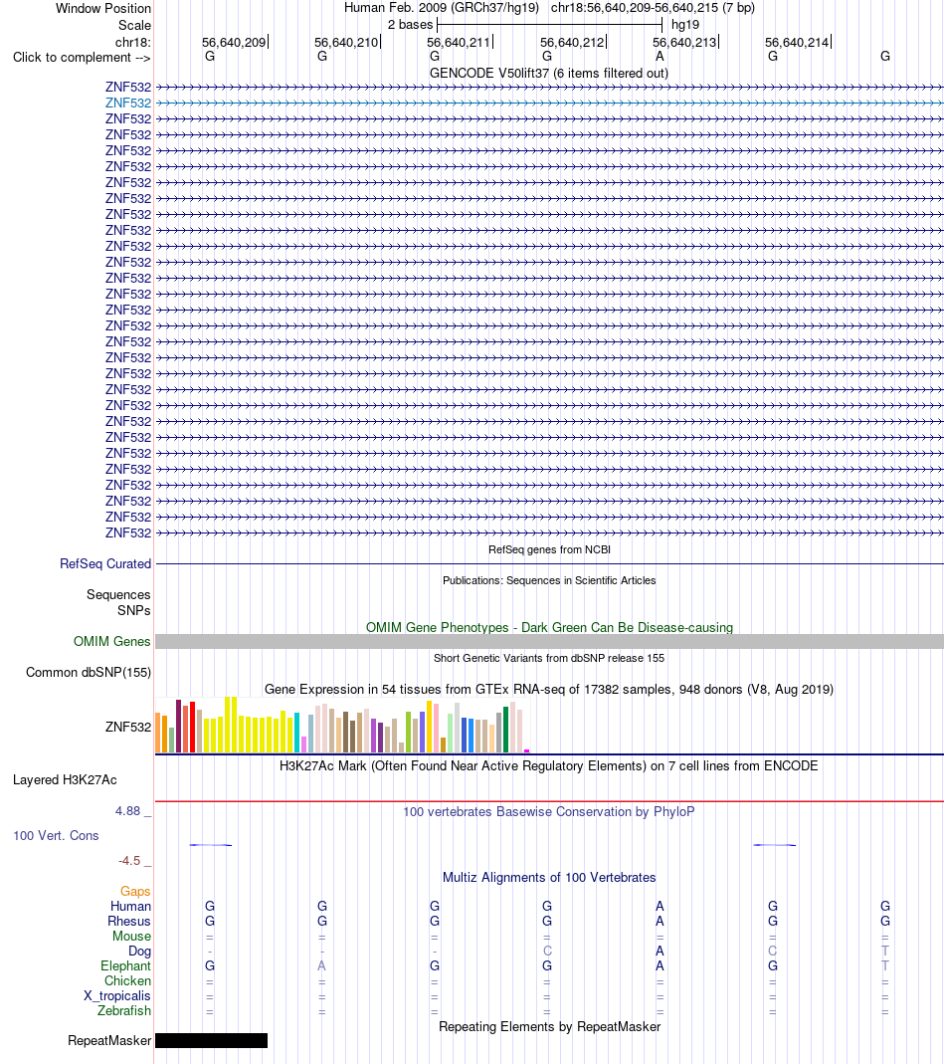Viewport: 945px width, 1064px height.
Task: Click the "Elephant" alignment row label
Action: (125, 965)
